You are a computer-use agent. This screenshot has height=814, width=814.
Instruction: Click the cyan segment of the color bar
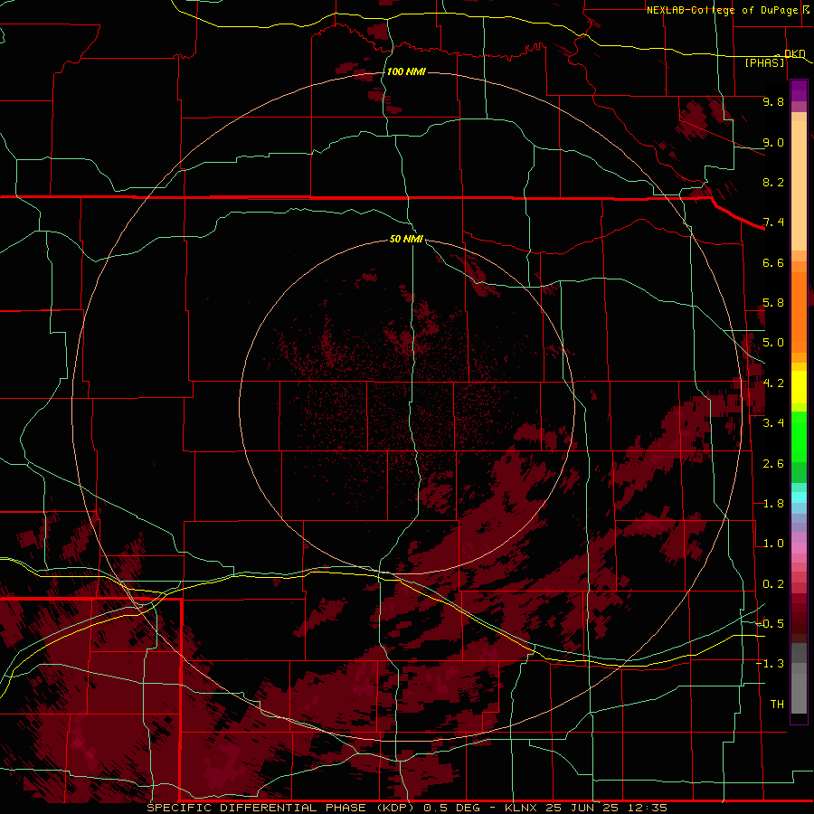coord(799,497)
